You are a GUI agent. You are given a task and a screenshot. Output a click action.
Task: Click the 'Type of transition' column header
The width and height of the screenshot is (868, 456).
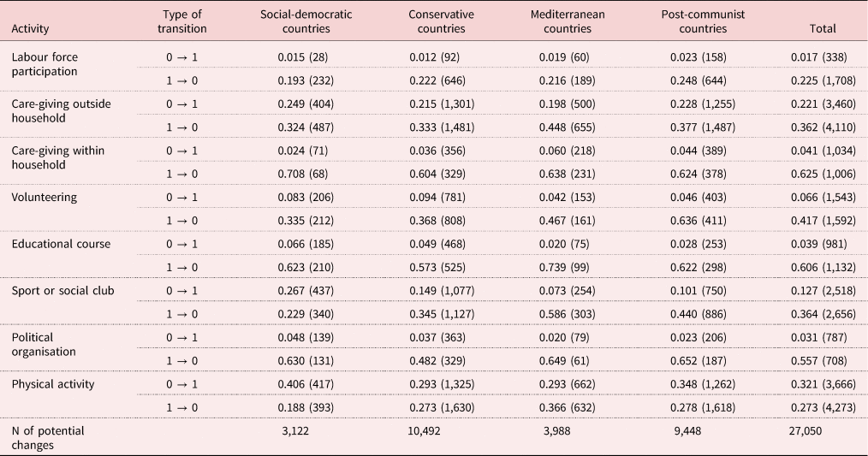(x=182, y=21)
